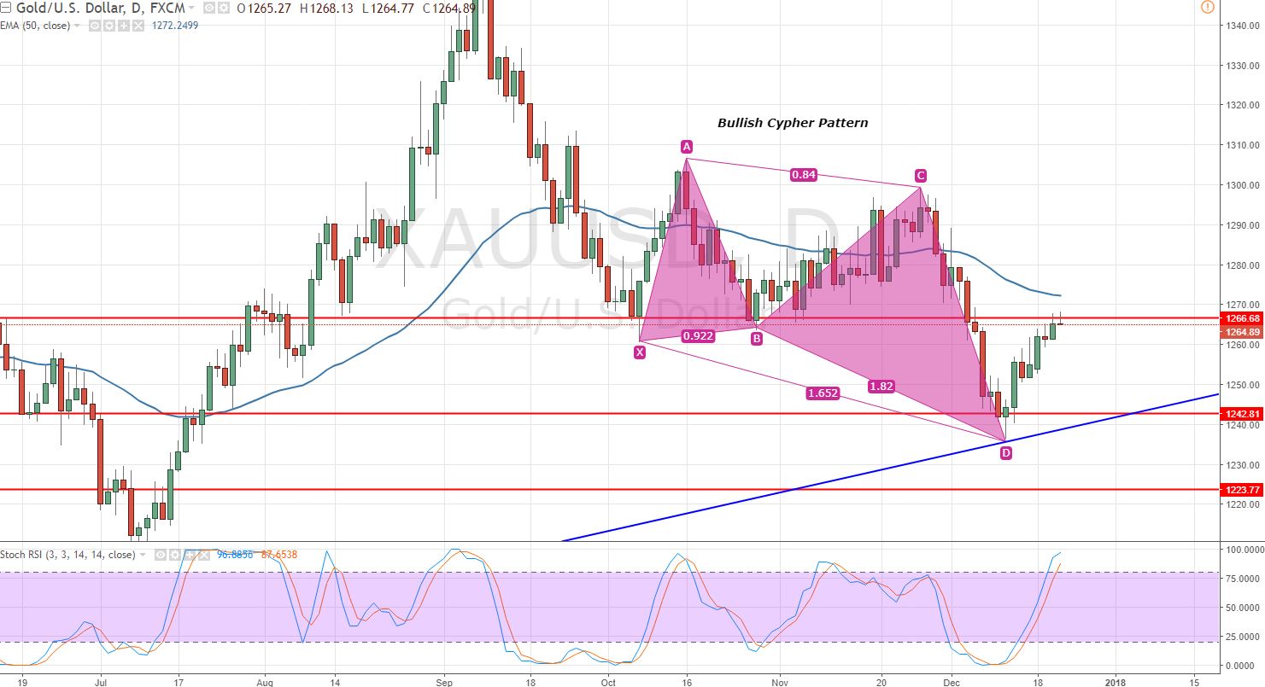This screenshot has height=687, width=1265.
Task: Hide the EMA (50) line via its eye icon
Action: [x=93, y=26]
